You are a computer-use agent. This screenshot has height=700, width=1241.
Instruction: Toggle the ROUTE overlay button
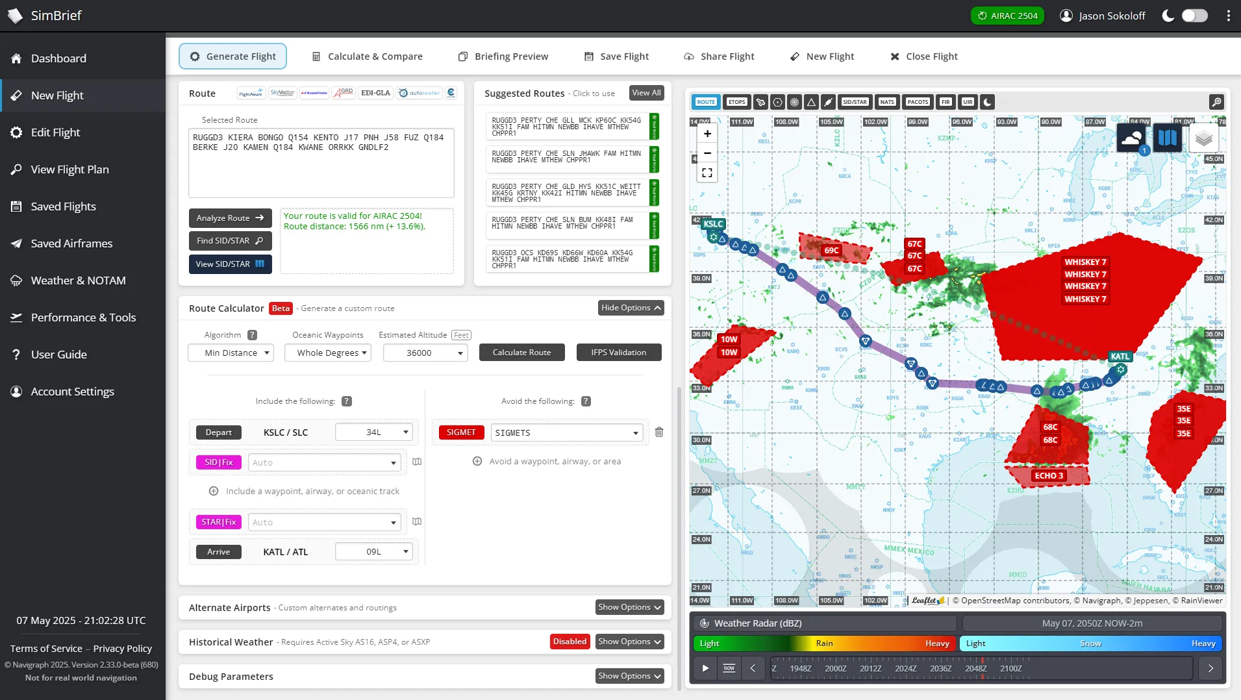(x=706, y=102)
